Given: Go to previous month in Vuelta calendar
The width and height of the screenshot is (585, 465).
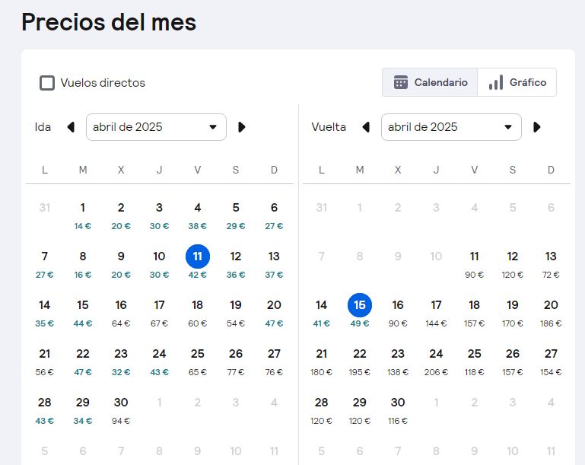Looking at the screenshot, I should pyautogui.click(x=366, y=127).
